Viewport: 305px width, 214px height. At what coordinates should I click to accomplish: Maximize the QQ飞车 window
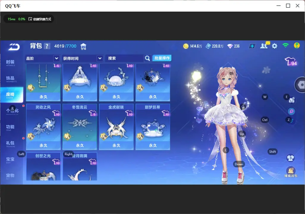point(288,6)
